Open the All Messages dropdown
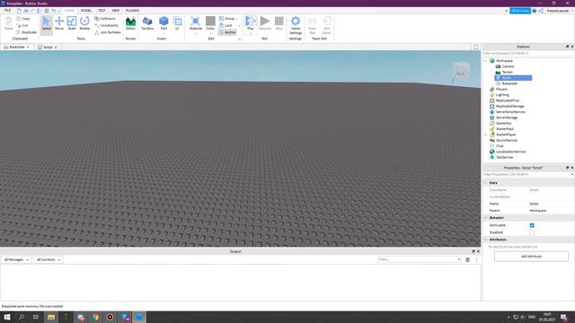This screenshot has height=323, width=575. (x=16, y=259)
